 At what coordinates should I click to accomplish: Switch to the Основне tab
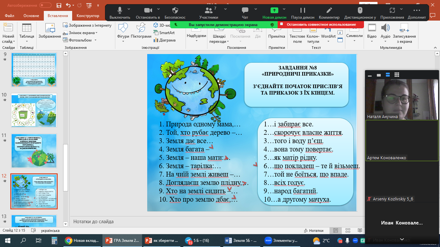point(31,16)
